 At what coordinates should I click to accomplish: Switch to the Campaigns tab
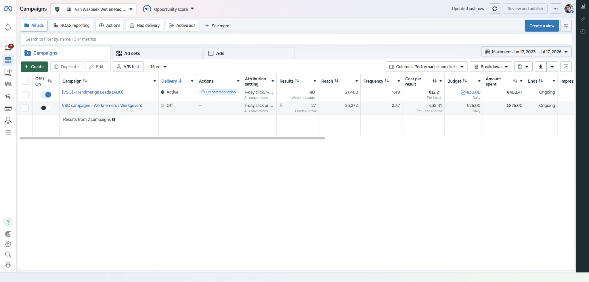[66, 53]
